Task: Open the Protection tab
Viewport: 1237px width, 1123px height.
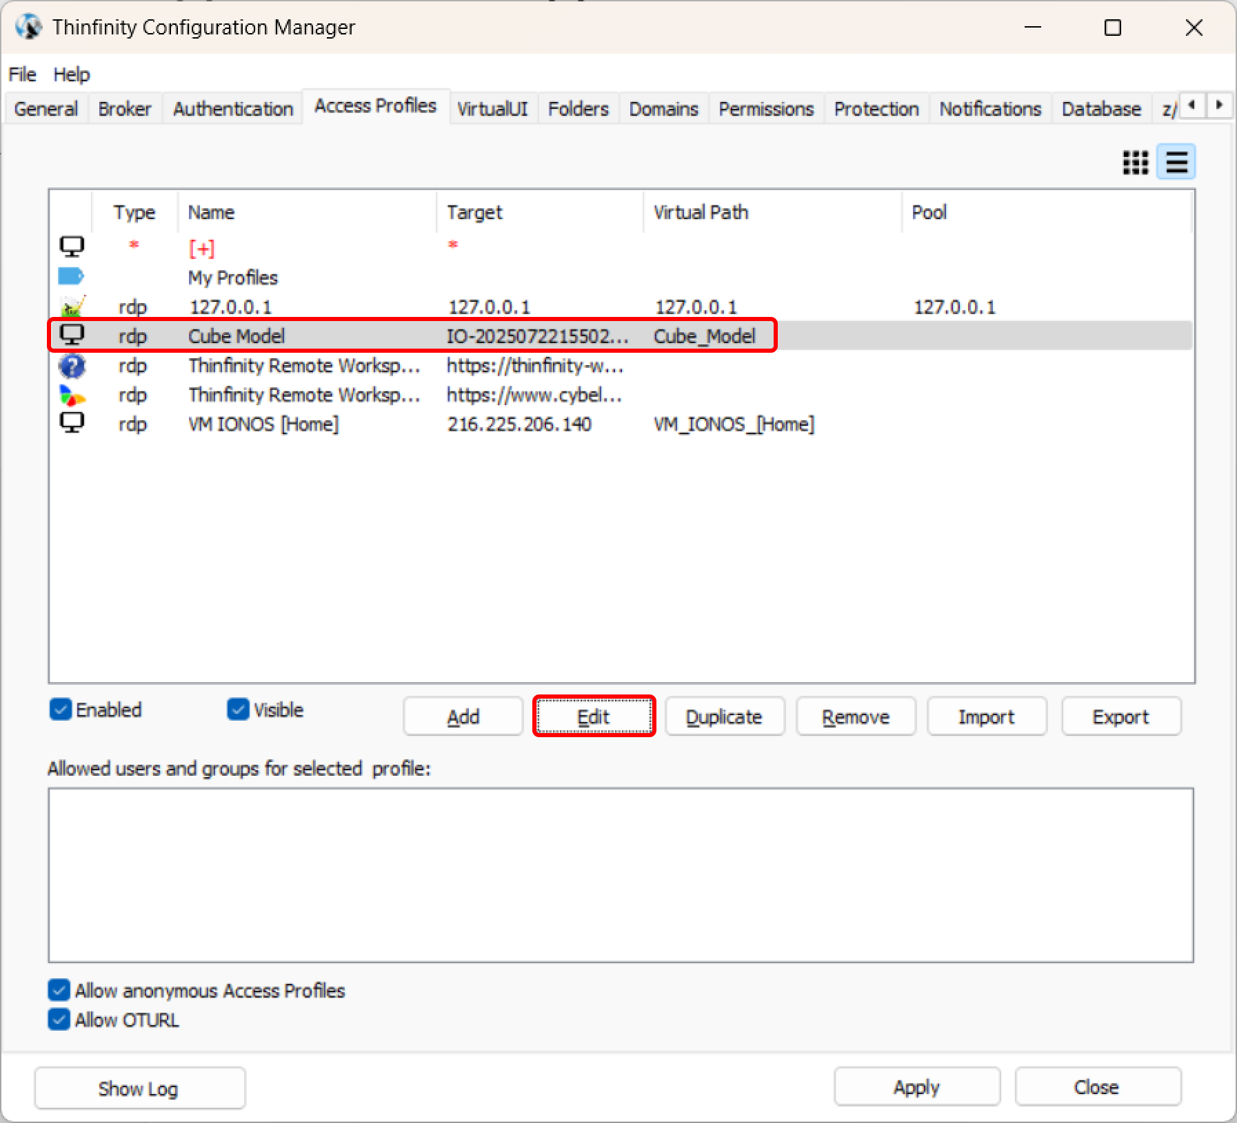Action: [x=876, y=109]
